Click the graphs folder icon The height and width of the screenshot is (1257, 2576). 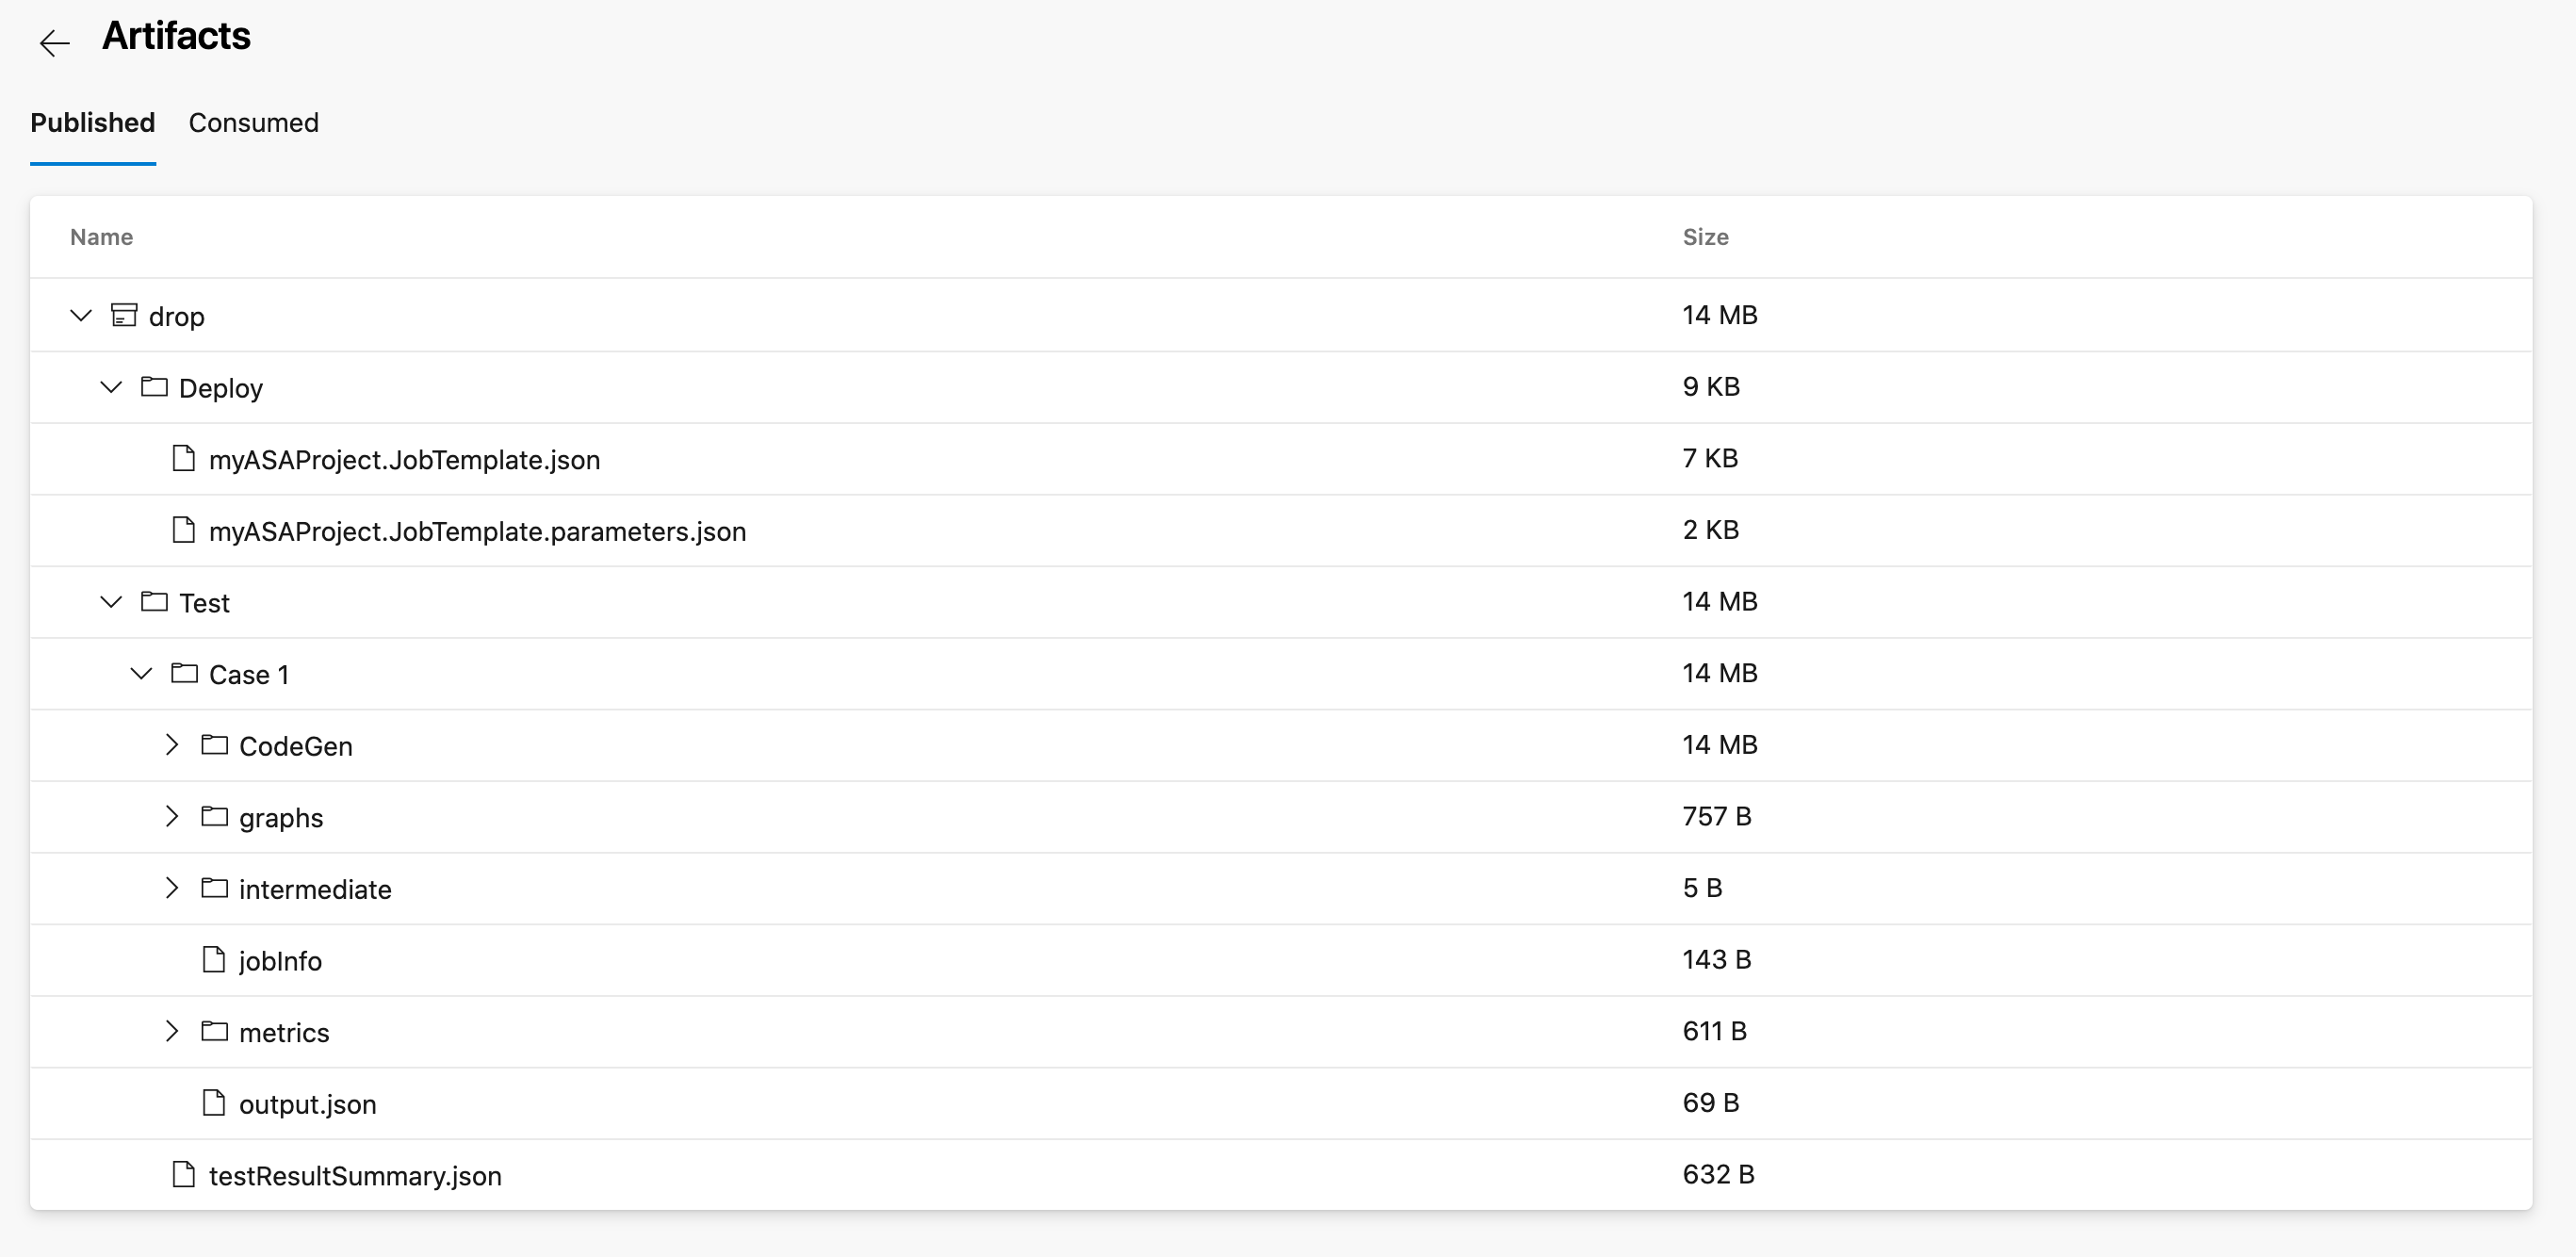[217, 817]
